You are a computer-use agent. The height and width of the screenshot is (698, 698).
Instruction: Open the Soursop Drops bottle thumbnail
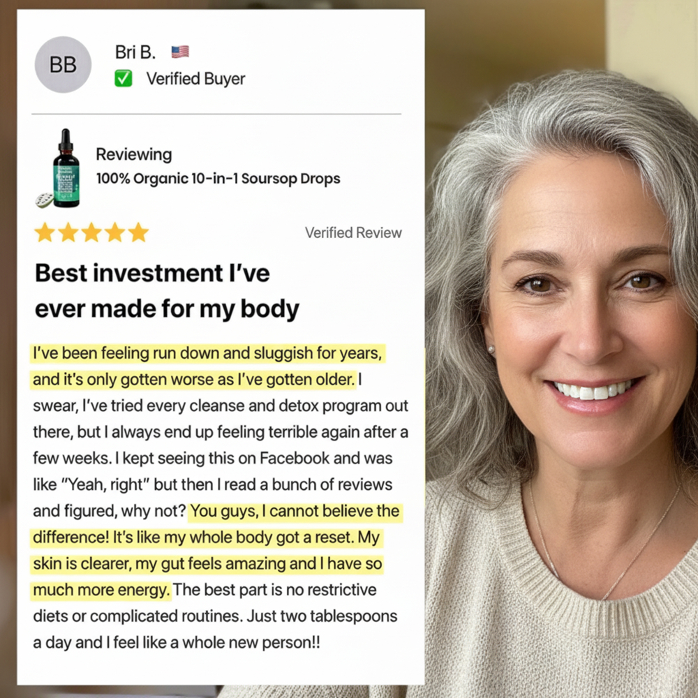[x=66, y=168]
